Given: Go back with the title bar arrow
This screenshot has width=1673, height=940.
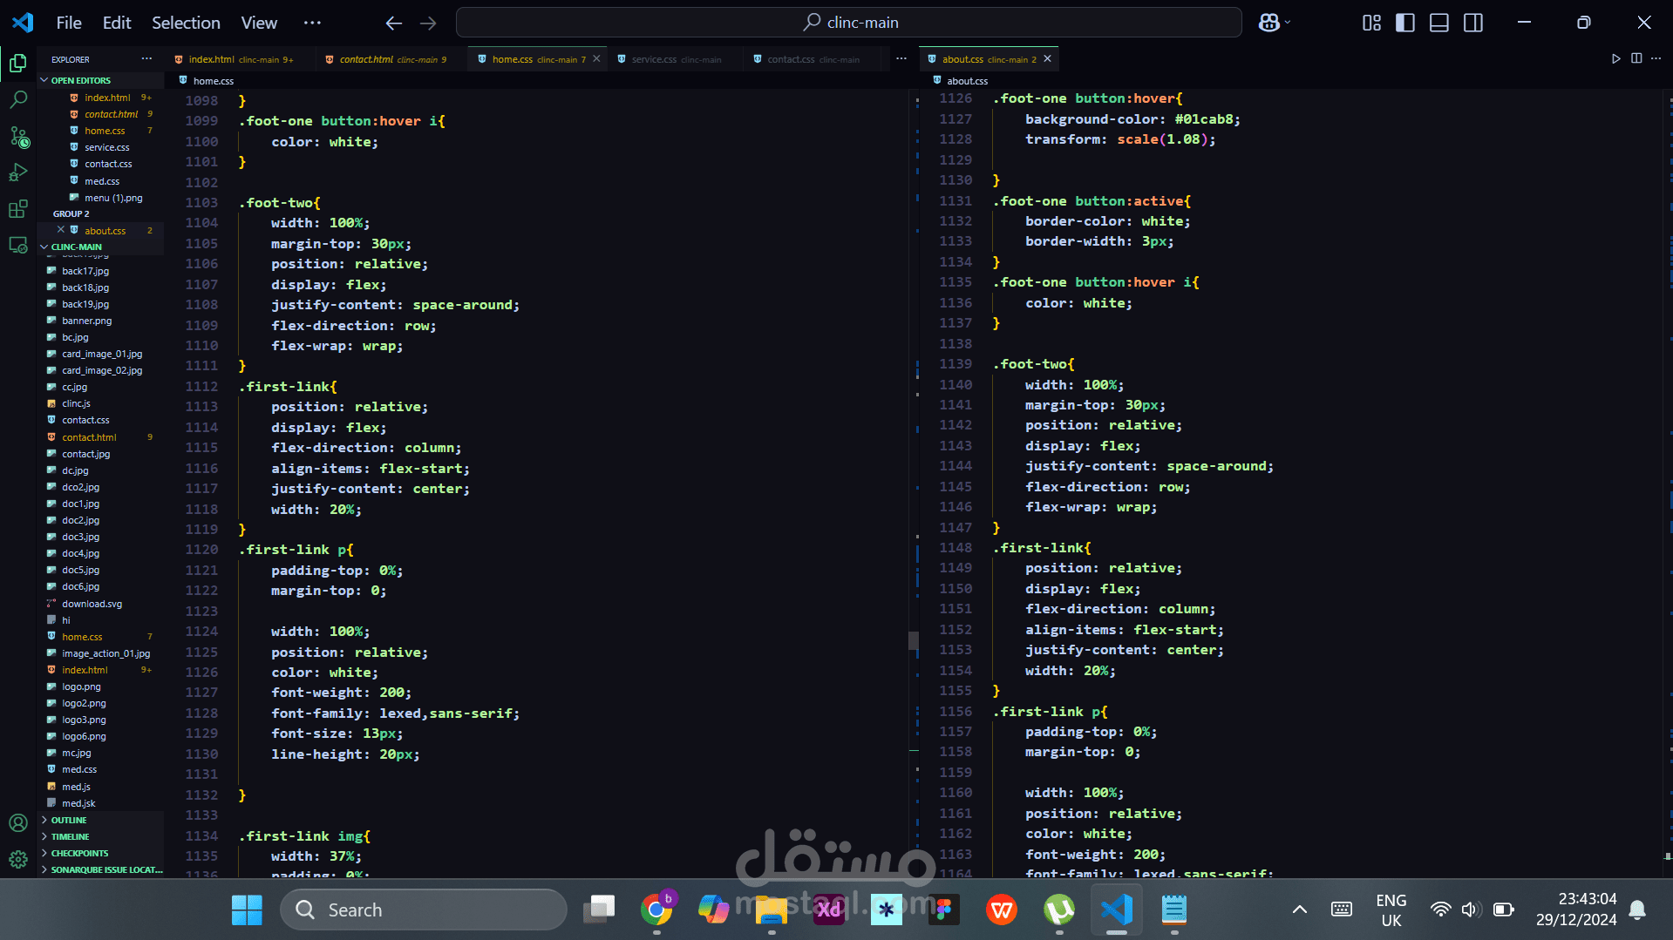Looking at the screenshot, I should coord(394,23).
